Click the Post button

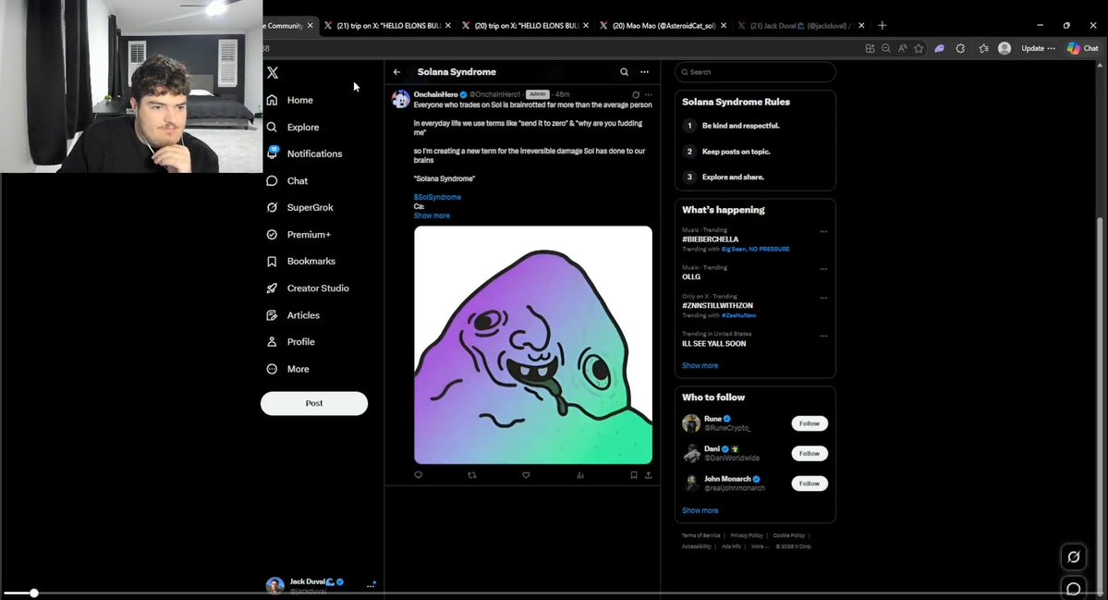pyautogui.click(x=314, y=403)
